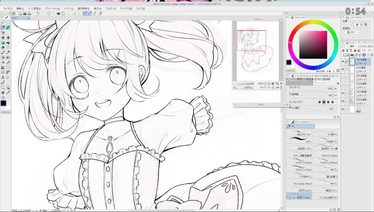Pick a color in the color square
The height and width of the screenshot is (212, 374).
coord(313,44)
